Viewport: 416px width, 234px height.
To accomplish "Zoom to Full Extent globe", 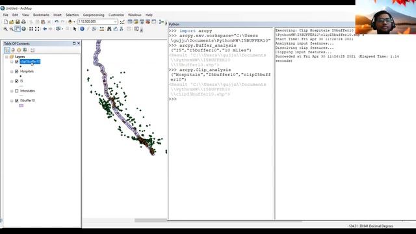I will 23,29.
